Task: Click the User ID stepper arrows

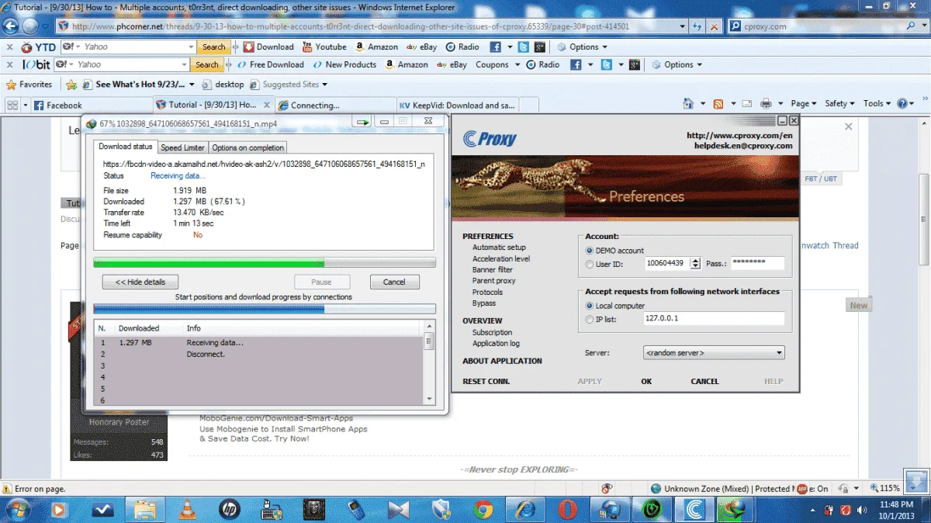Action: (x=695, y=264)
